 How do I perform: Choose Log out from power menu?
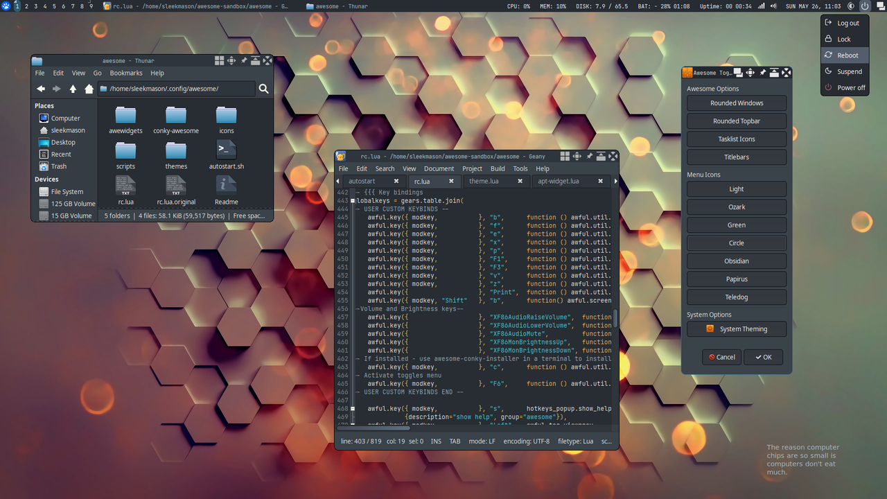pos(845,23)
